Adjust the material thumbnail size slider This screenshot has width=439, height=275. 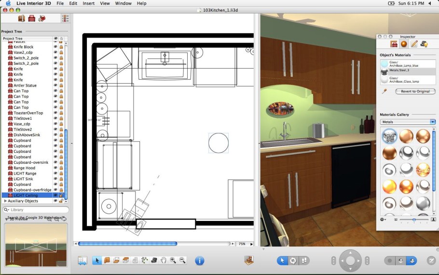point(414,219)
